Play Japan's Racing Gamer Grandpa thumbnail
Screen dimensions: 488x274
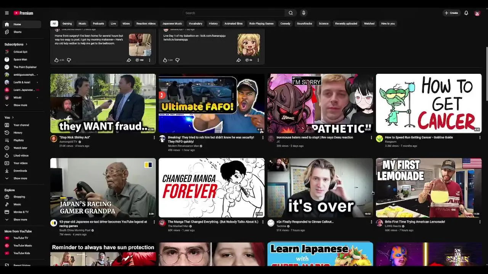pos(103,188)
